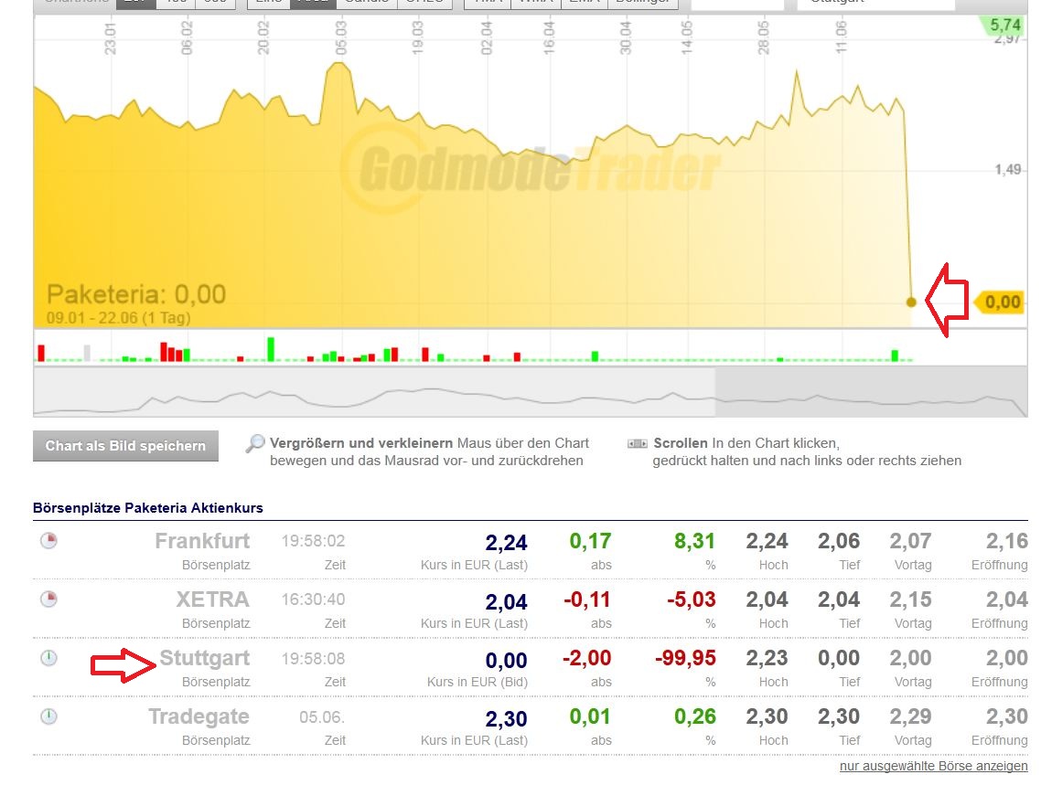The image size is (1041, 785).
Task: Click the Paketeria: 0,00 chart caption
Action: click(x=136, y=293)
